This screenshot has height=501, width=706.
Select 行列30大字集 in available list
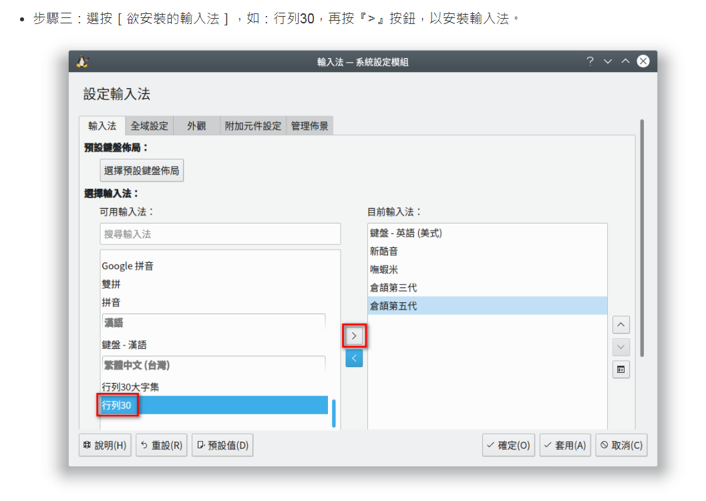click(215, 387)
